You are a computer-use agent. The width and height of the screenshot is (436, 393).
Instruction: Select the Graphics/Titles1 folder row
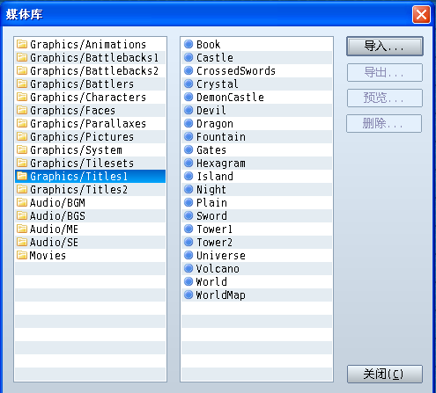pos(90,176)
